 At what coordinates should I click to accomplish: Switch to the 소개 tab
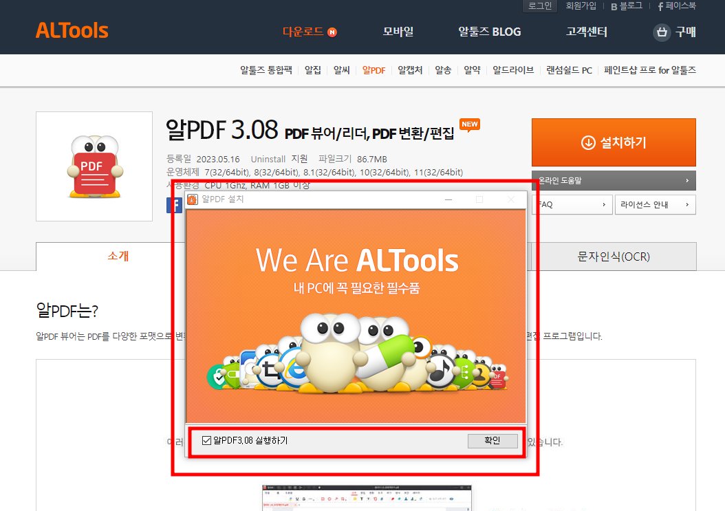coord(118,257)
